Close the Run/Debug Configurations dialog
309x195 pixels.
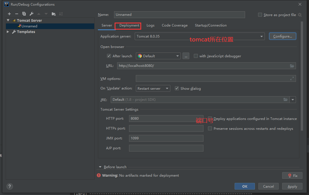coord(300,4)
